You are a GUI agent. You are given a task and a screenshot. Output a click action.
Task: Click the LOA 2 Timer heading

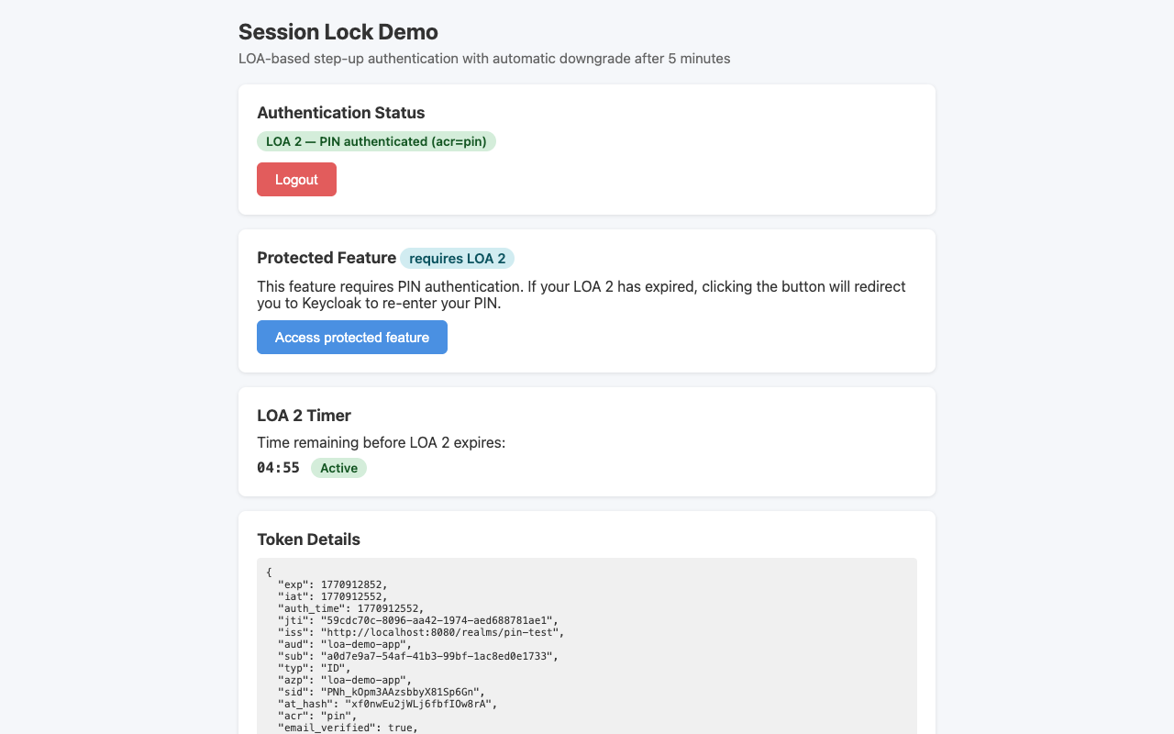(304, 415)
